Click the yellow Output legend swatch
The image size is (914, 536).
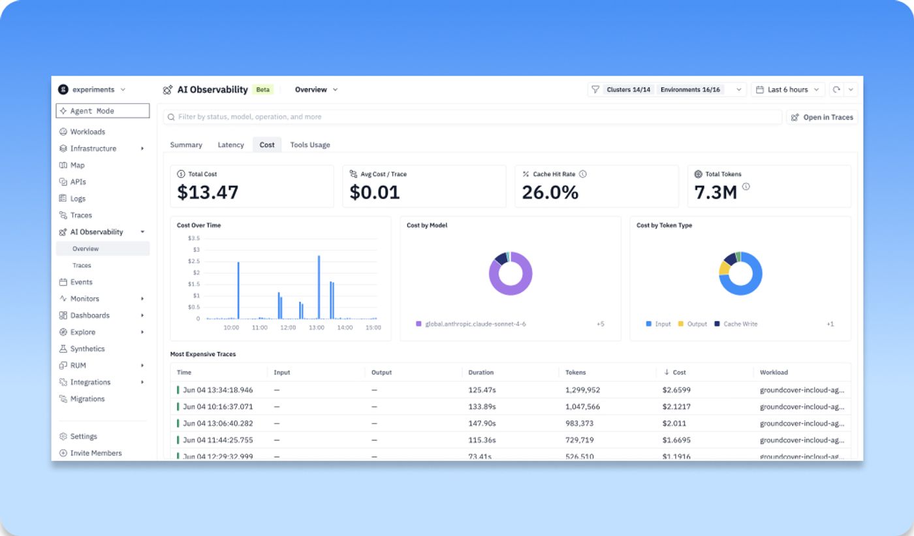click(x=681, y=324)
